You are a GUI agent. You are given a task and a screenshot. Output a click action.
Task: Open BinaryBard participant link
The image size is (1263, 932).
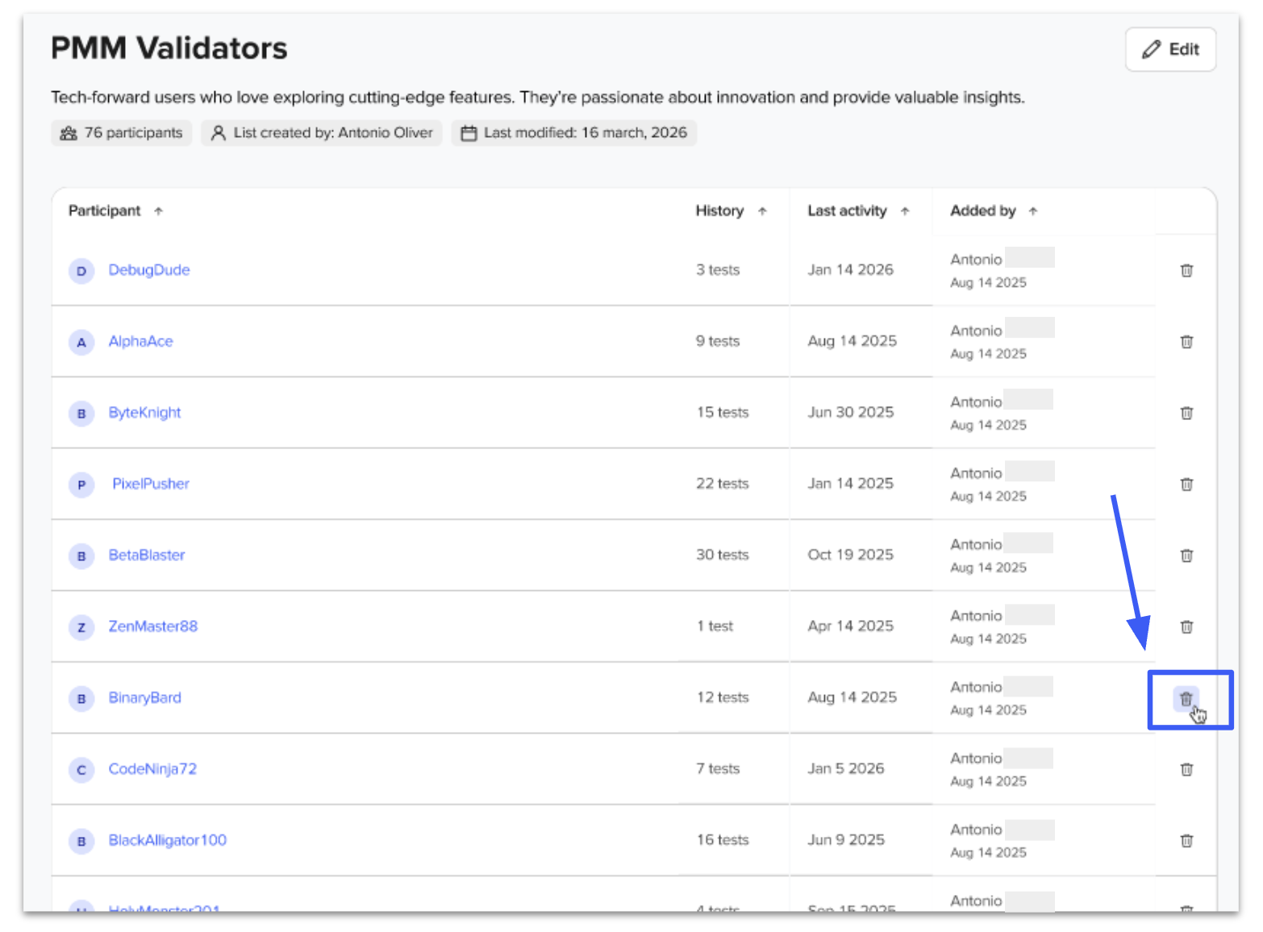tap(145, 697)
